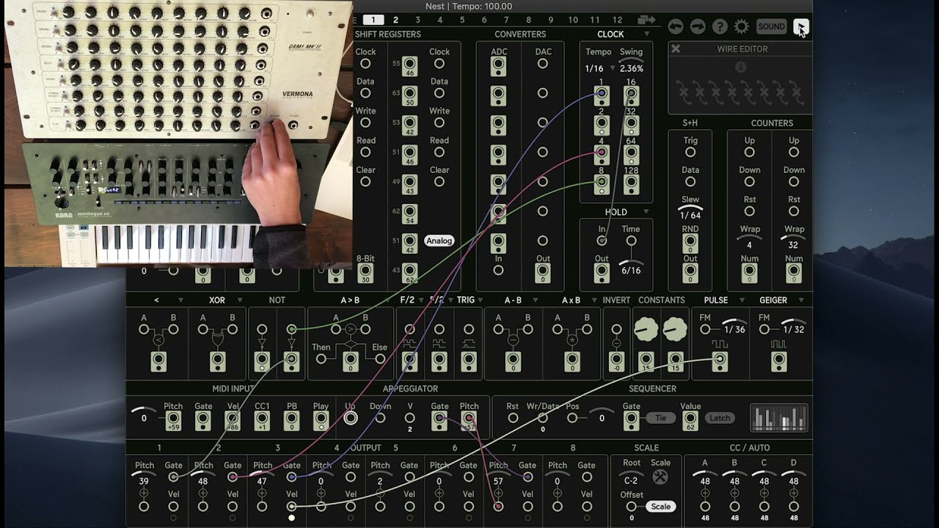Click the XOR gate output jack
939x528 pixels.
218,362
